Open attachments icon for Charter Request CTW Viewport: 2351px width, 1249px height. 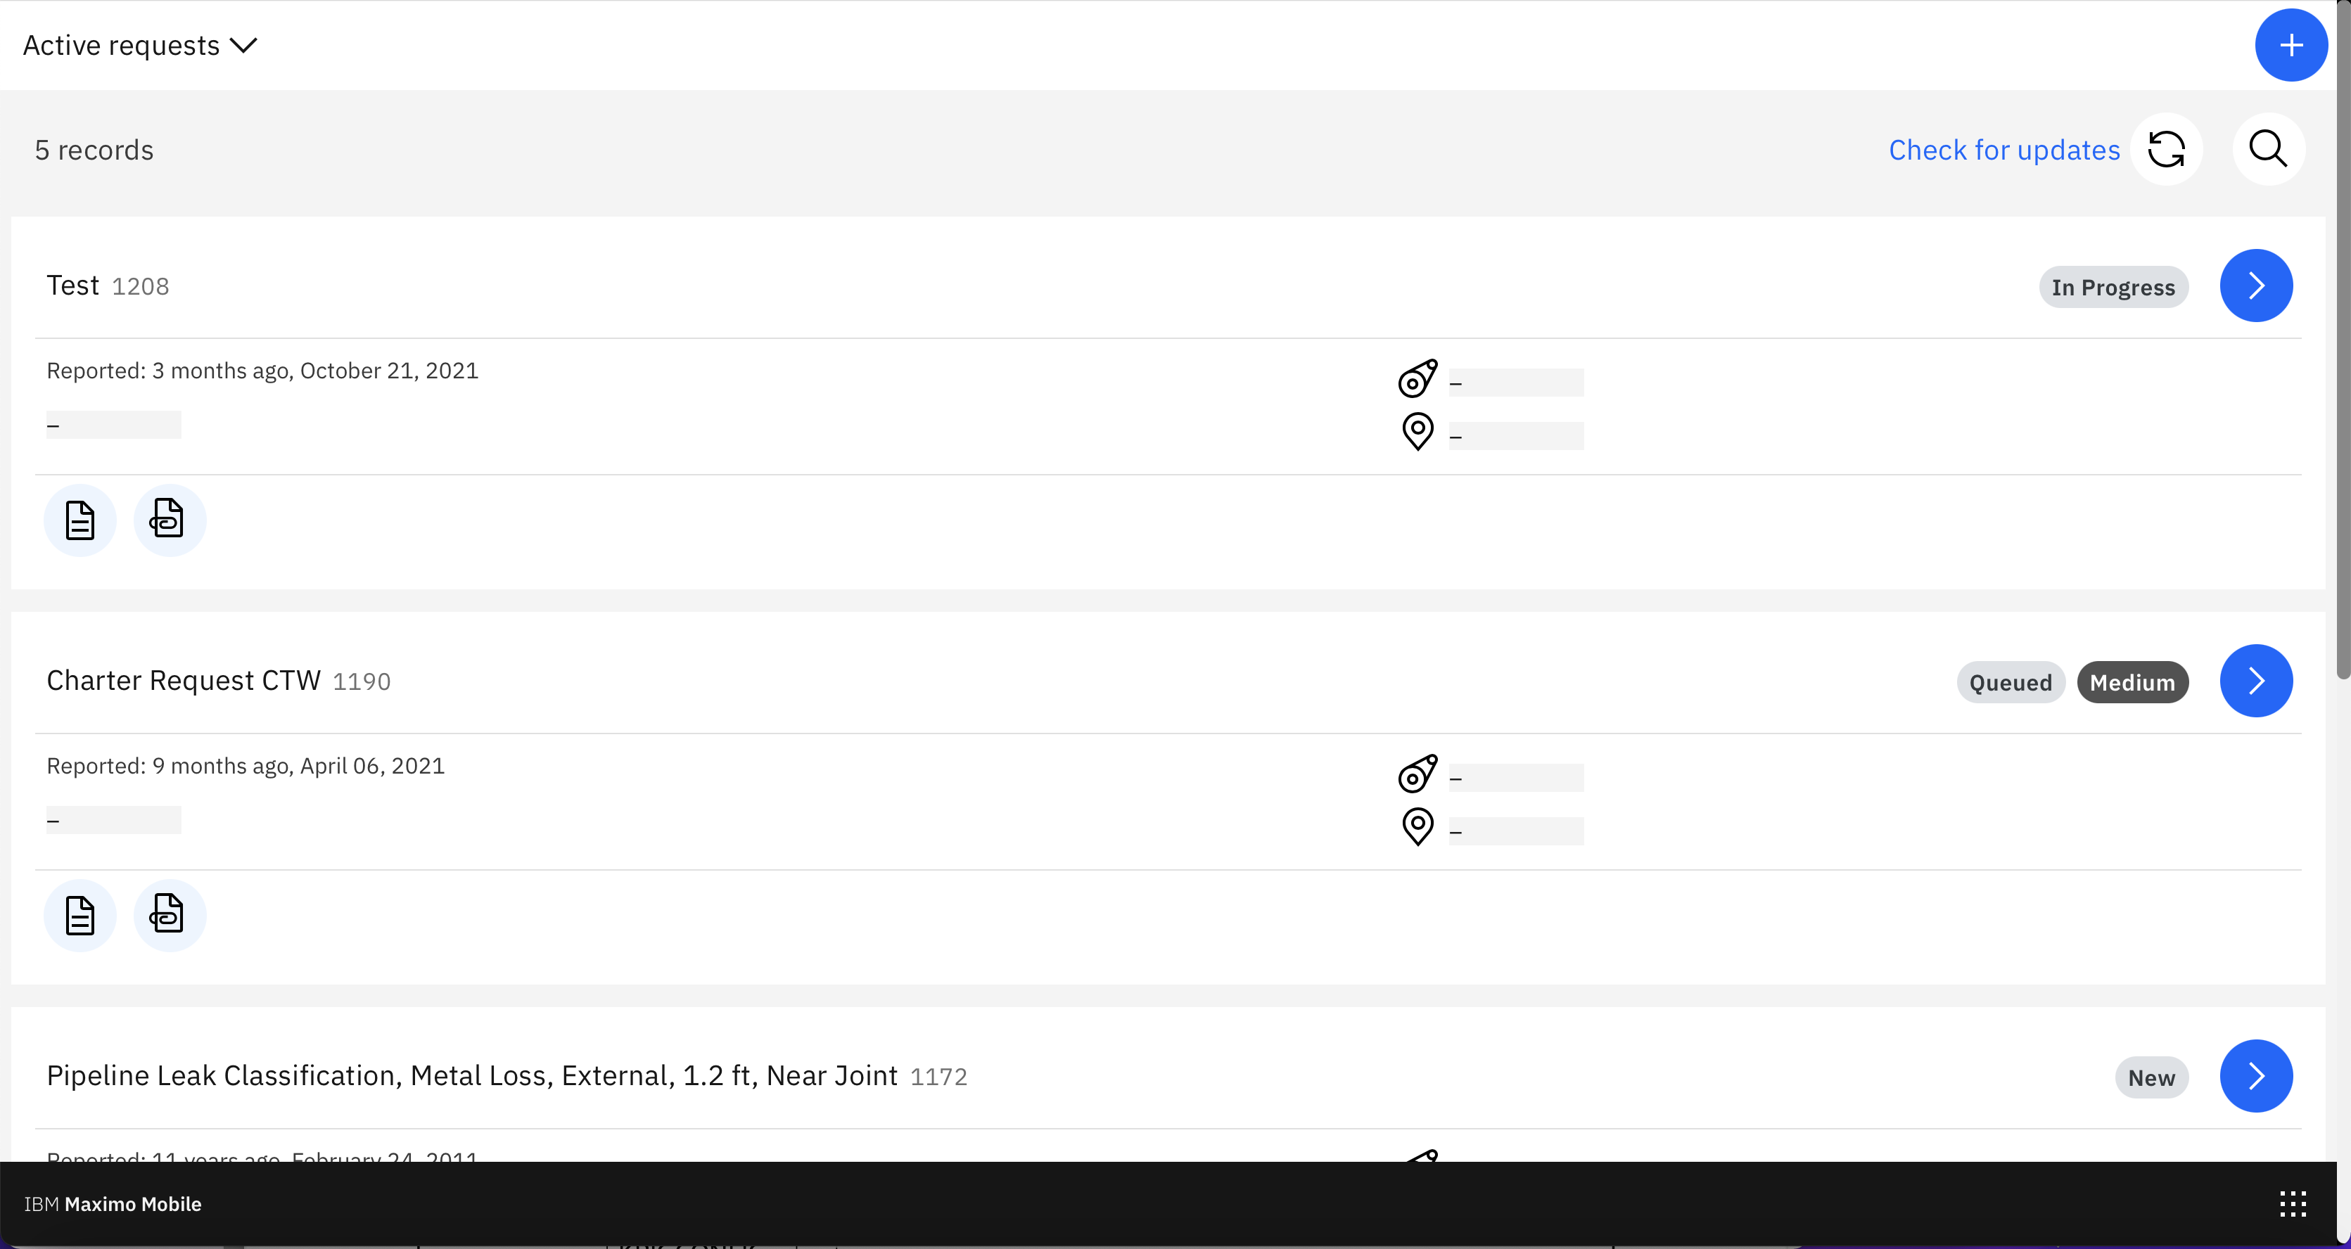(170, 915)
